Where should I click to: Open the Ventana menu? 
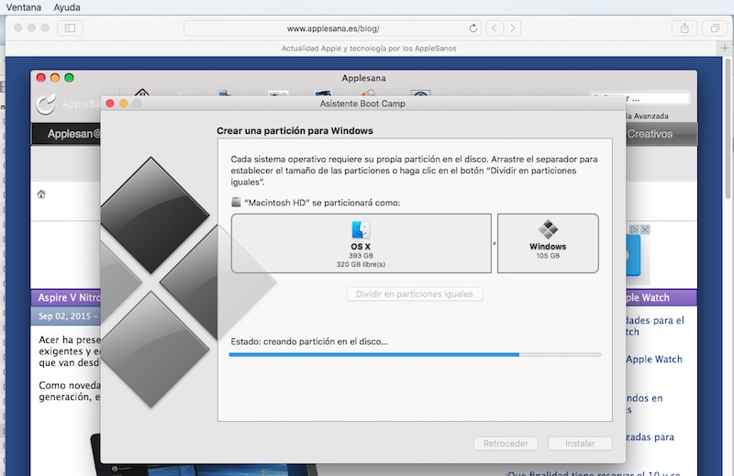click(x=24, y=7)
